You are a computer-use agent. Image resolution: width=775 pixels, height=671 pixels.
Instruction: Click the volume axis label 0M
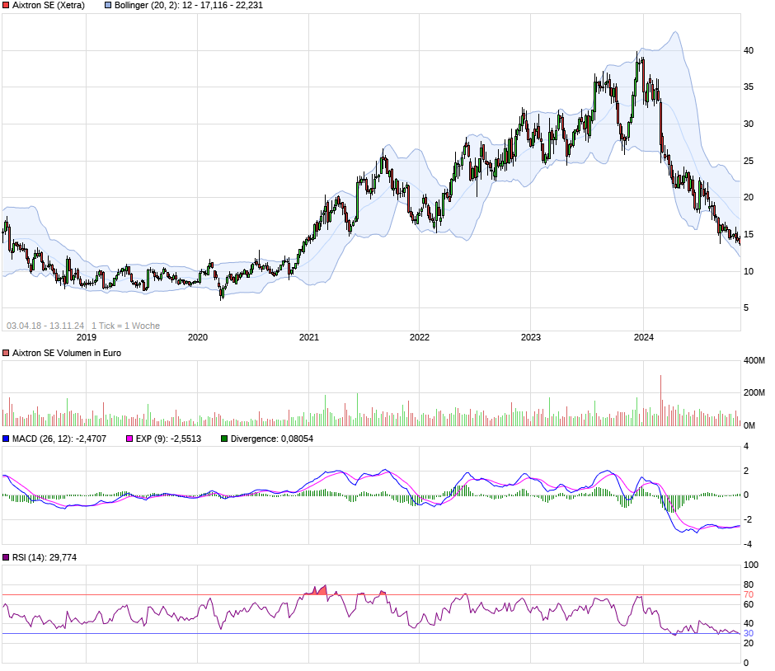[749, 426]
